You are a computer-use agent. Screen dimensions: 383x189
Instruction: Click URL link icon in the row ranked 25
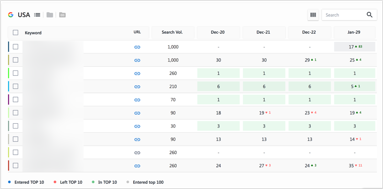[x=137, y=60]
